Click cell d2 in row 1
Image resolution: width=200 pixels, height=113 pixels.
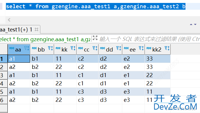tap(110, 59)
